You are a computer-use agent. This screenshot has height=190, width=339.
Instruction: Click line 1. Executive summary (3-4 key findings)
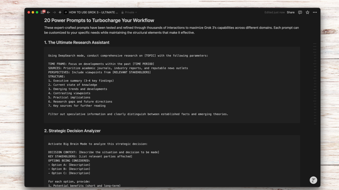coord(81,81)
